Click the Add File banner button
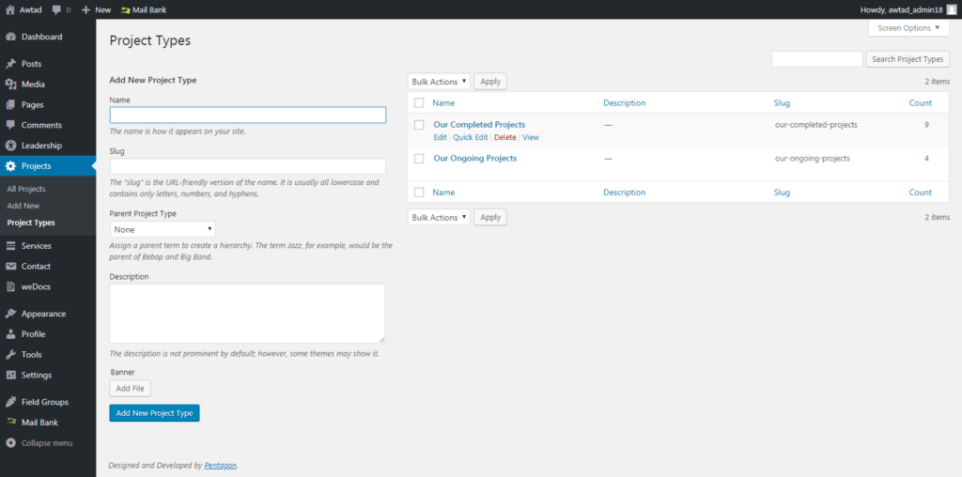962x477 pixels. click(130, 388)
